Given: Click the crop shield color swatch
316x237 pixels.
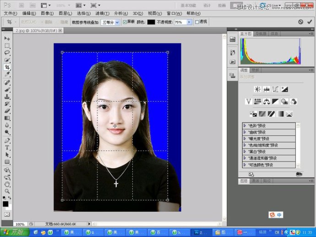Looking at the screenshot, I should coord(151,22).
